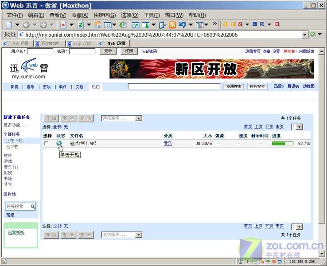The width and height of the screenshot is (327, 266).
Task: Click the 用户名 username input field
Action: coord(40,51)
